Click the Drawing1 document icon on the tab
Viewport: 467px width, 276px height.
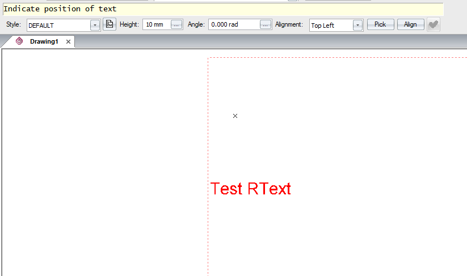(x=19, y=41)
